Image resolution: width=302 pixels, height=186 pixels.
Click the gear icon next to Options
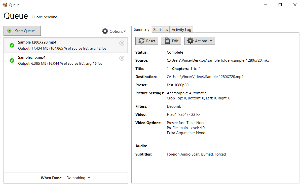pos(105,31)
